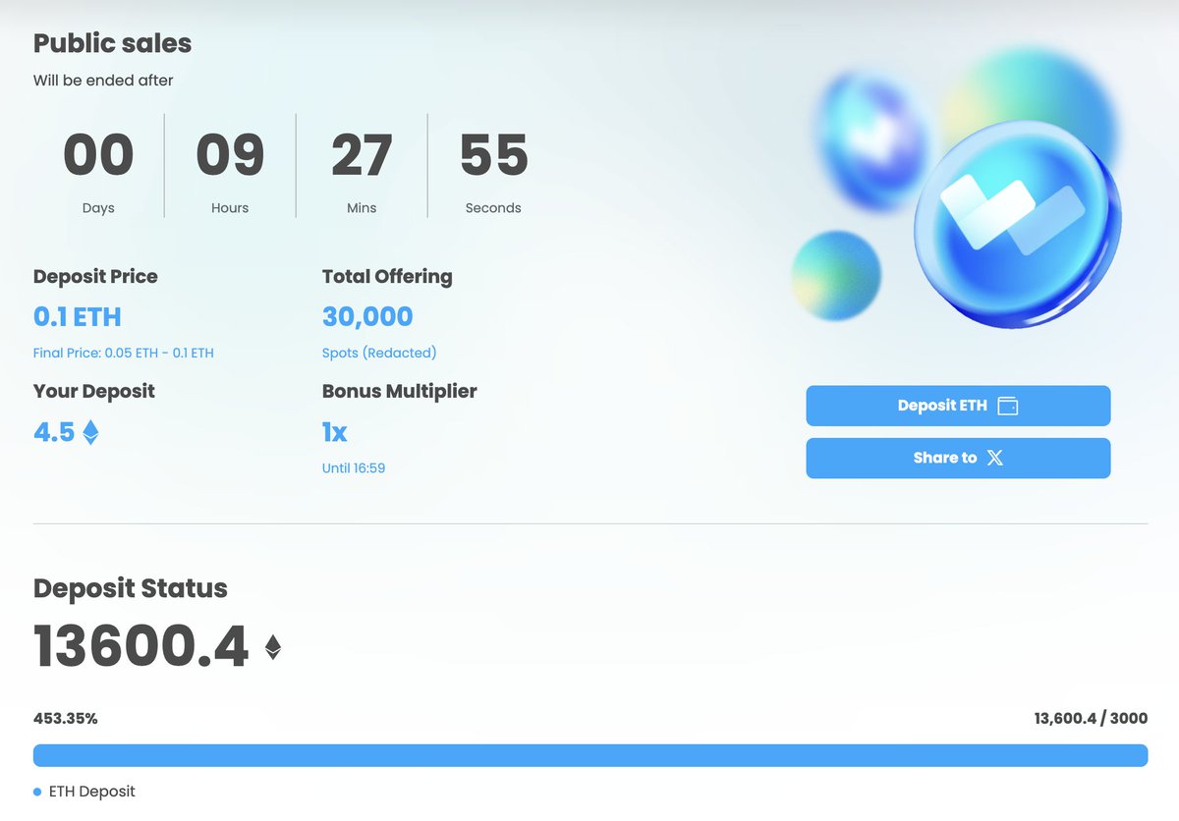Click the 'Days' countdown label
Screen dimensions: 1179x821
point(98,208)
